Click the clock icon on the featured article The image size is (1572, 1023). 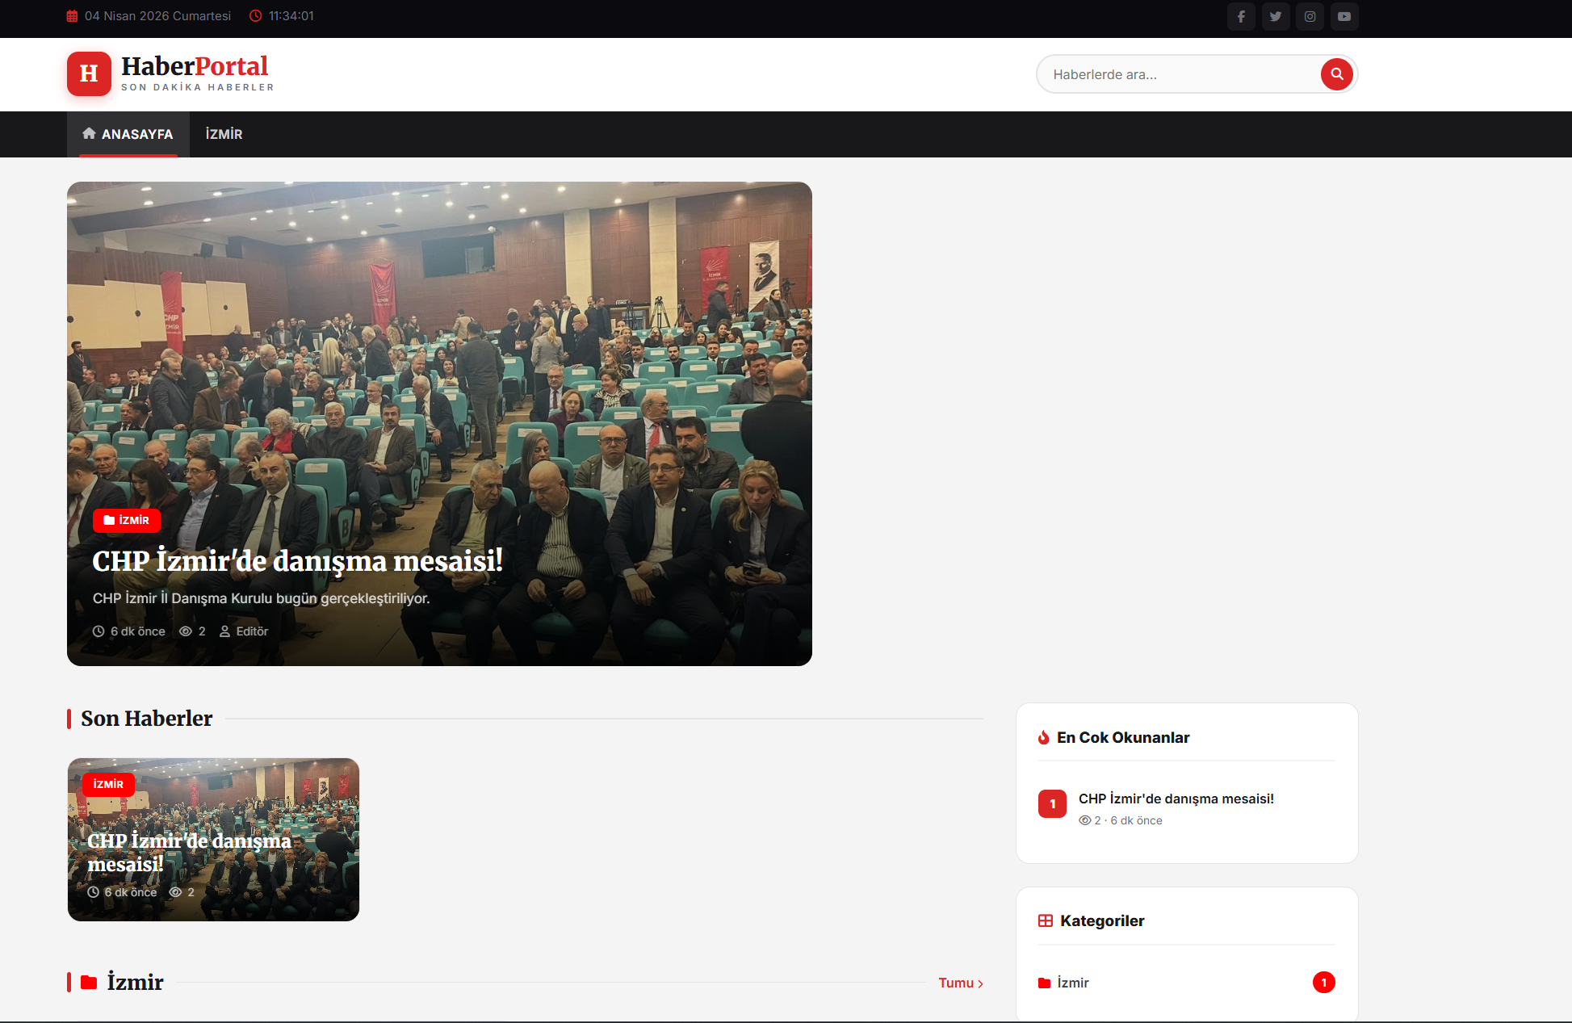99,631
